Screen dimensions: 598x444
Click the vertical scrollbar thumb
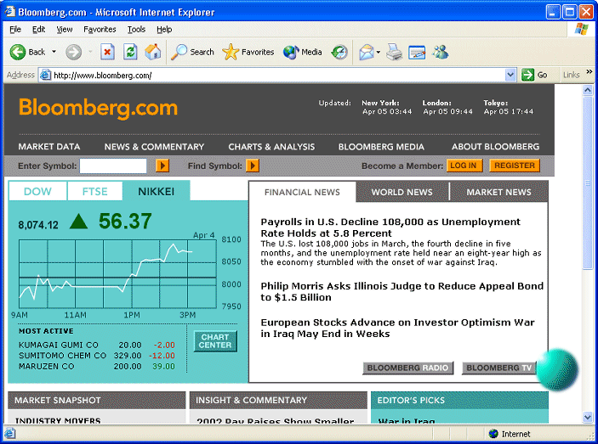click(x=588, y=183)
